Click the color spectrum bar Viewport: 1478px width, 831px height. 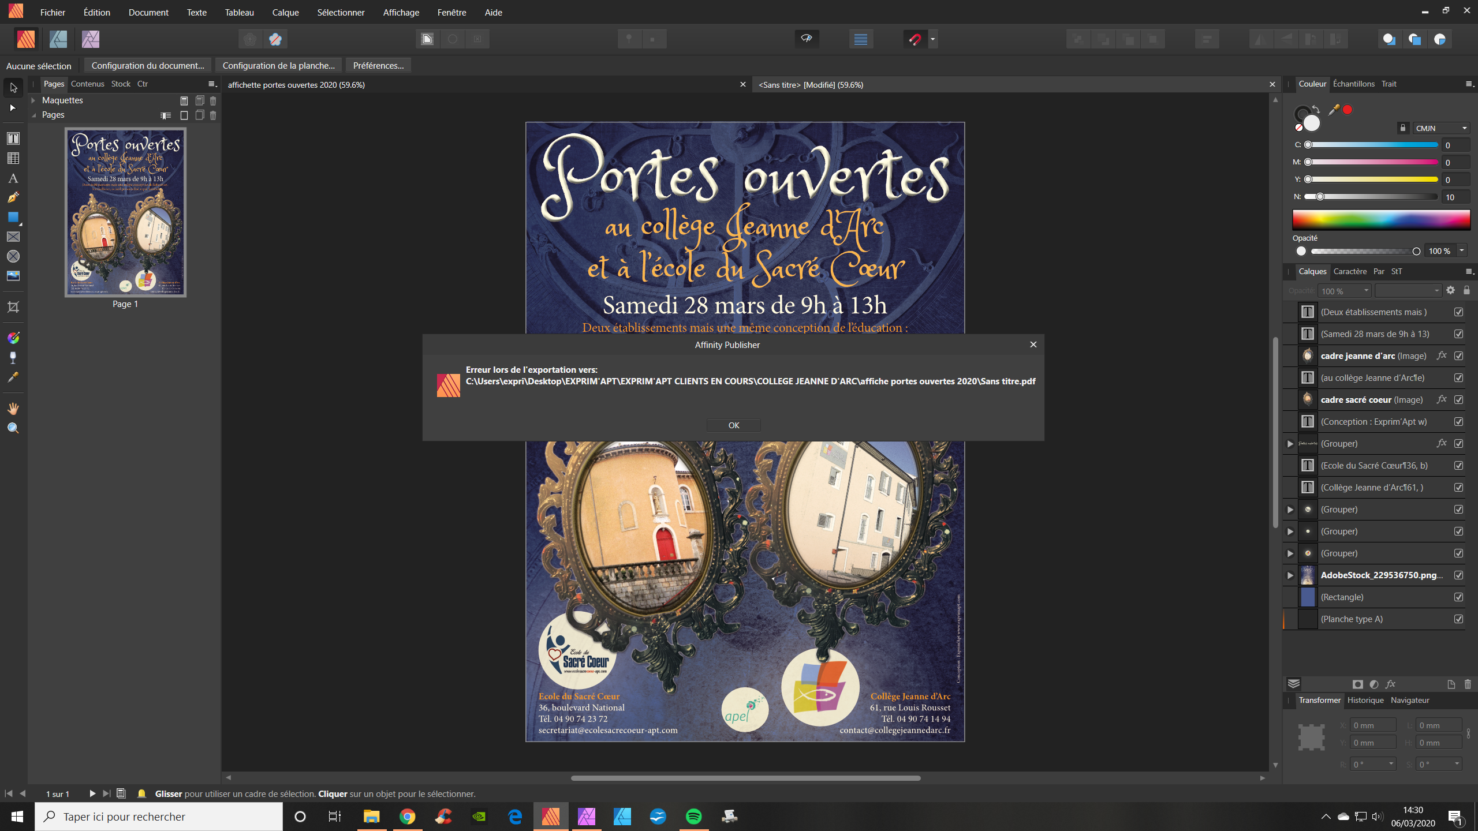click(1380, 220)
